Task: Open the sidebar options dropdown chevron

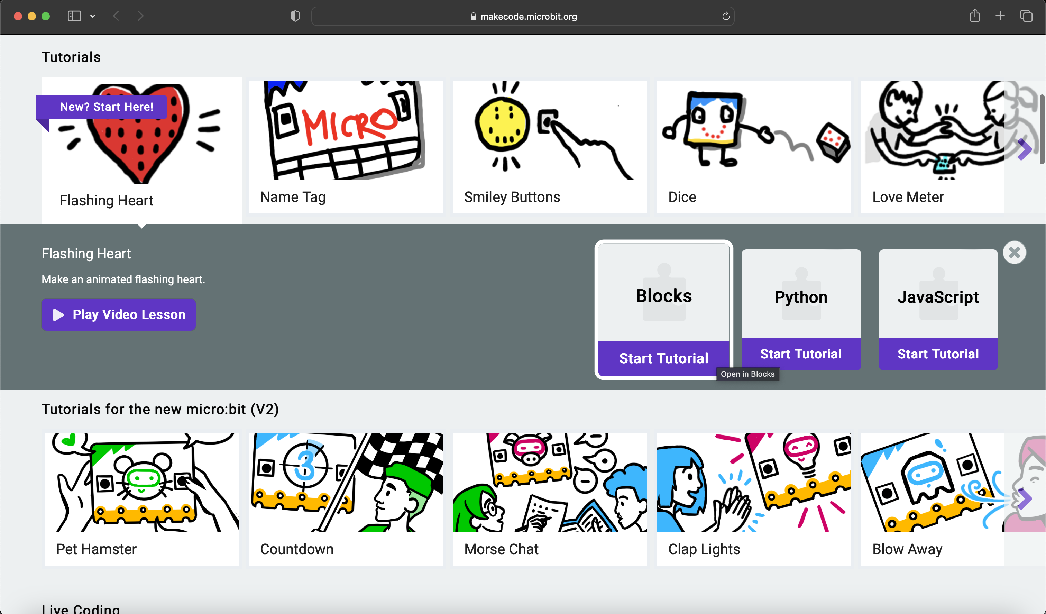Action: pyautogui.click(x=93, y=16)
